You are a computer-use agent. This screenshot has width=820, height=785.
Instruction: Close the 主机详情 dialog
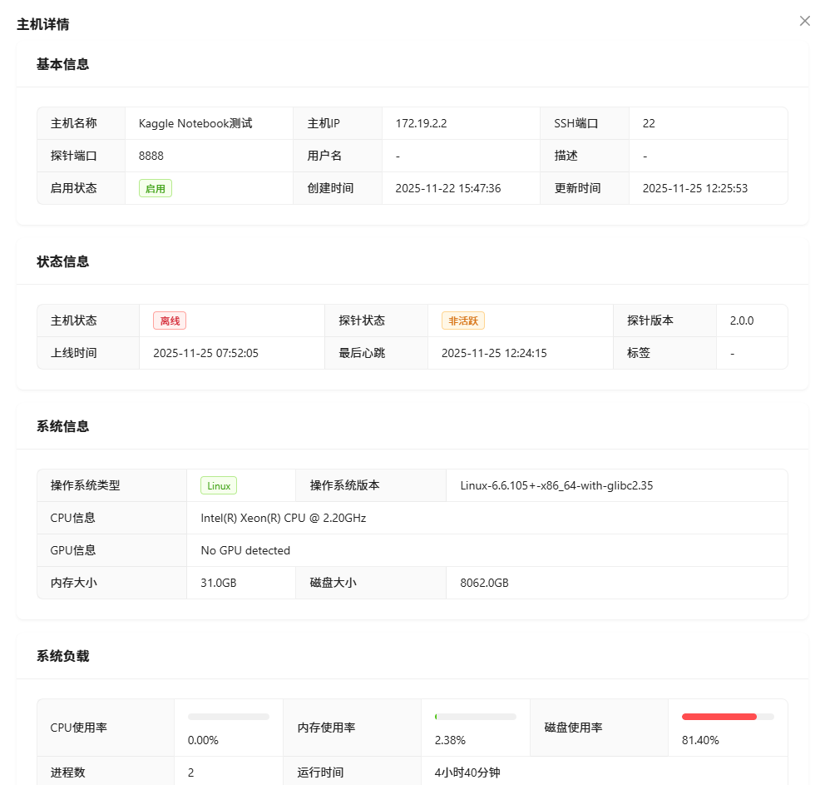(x=804, y=21)
